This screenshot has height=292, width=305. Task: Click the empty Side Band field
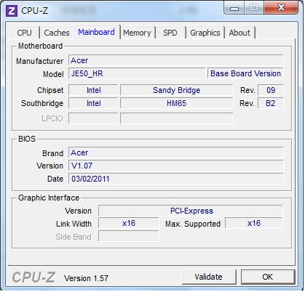pyautogui.click(x=129, y=236)
